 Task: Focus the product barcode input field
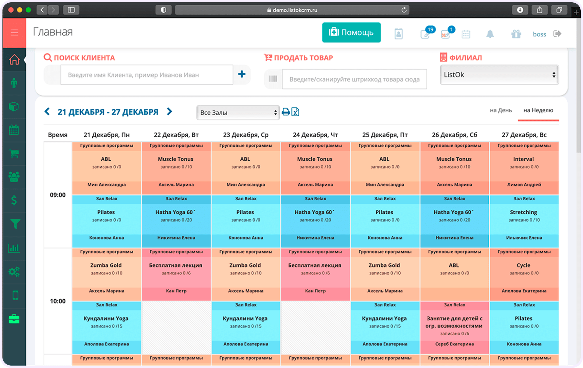(x=354, y=79)
